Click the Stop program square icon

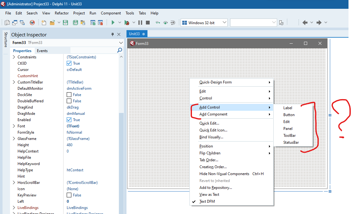tap(148, 23)
